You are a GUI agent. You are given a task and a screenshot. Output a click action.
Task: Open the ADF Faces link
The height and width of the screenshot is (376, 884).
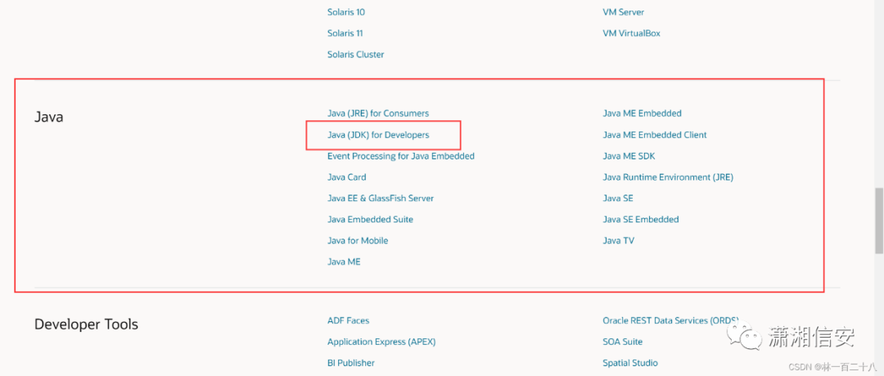coord(349,321)
